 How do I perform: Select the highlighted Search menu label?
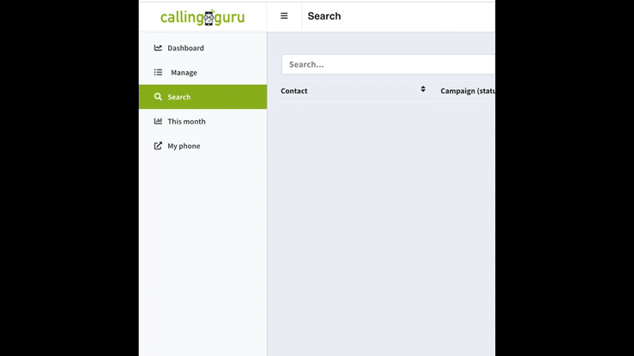pos(179,97)
